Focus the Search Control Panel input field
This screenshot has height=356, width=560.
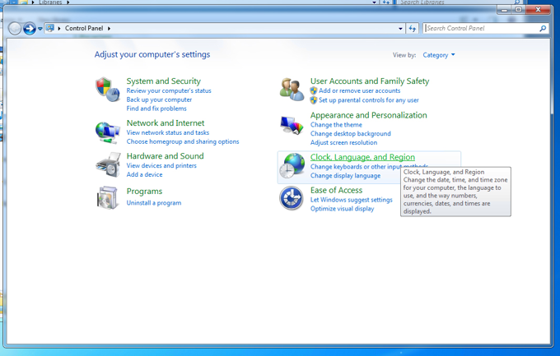[x=481, y=28]
